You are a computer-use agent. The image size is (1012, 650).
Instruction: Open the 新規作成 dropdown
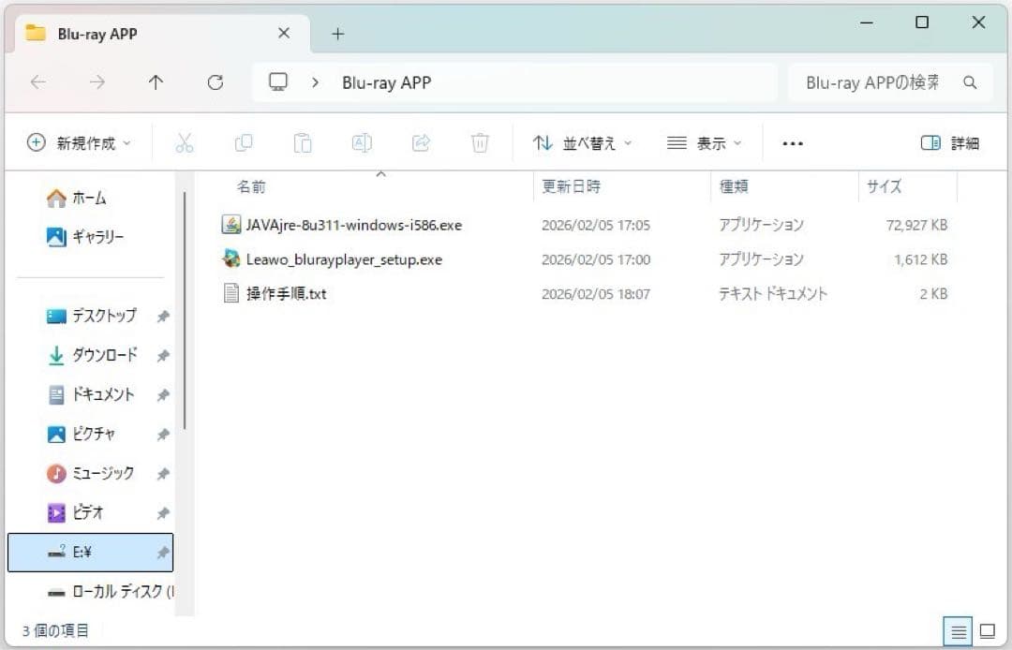click(79, 142)
